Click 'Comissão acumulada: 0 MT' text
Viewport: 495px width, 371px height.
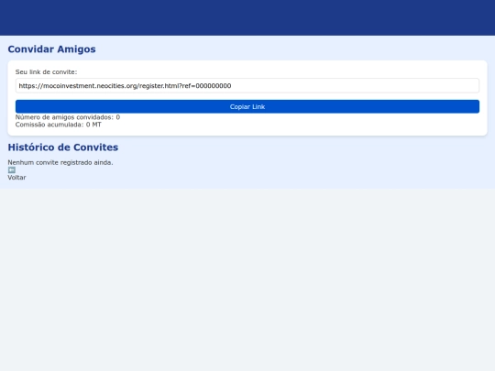coord(59,125)
